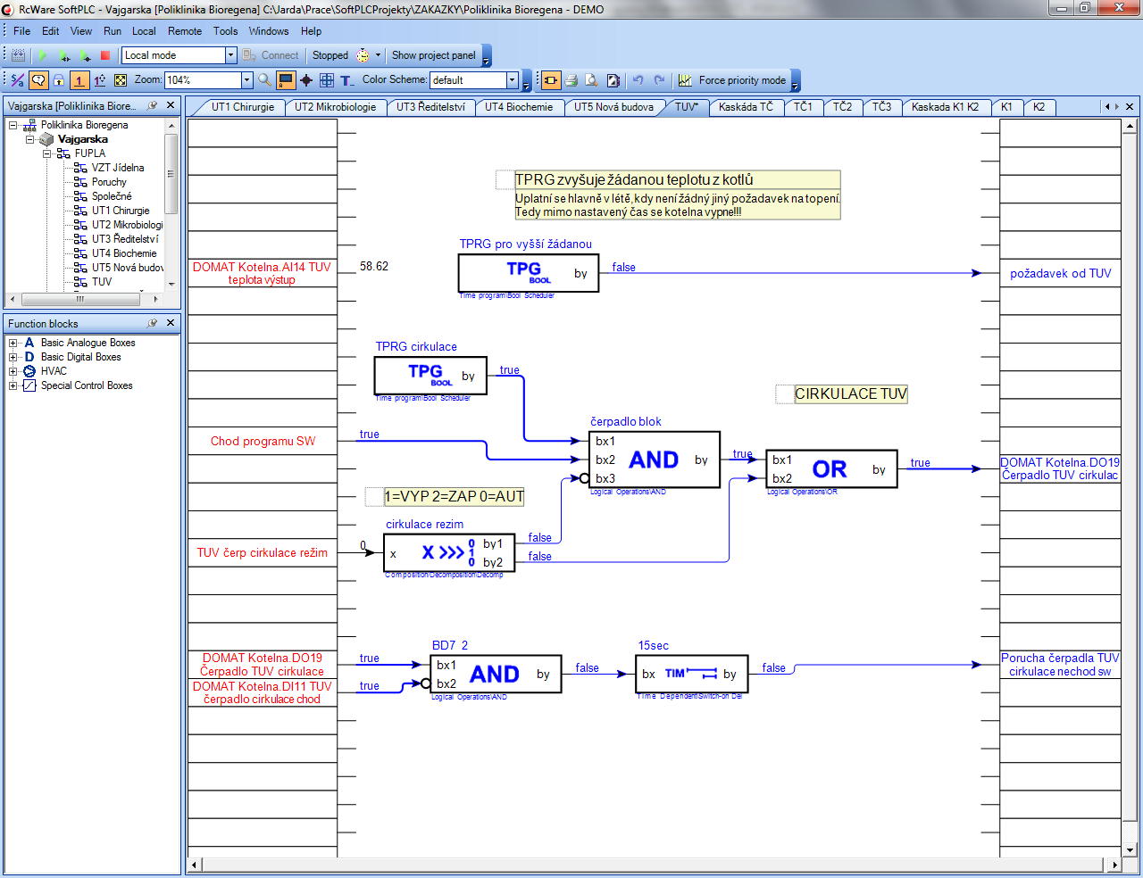Click the fit-to-screen zoom icon left of Zoom

[x=121, y=80]
